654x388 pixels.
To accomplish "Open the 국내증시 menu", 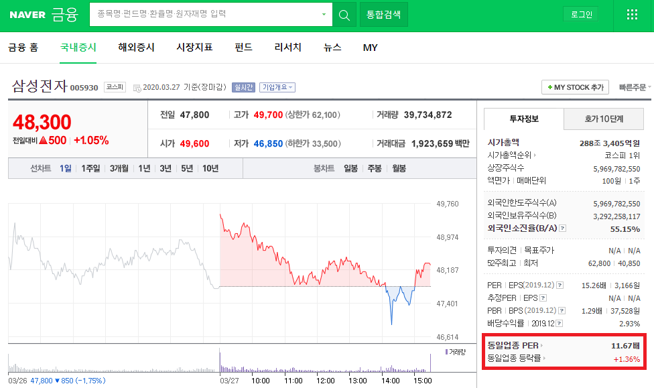I will (78, 48).
